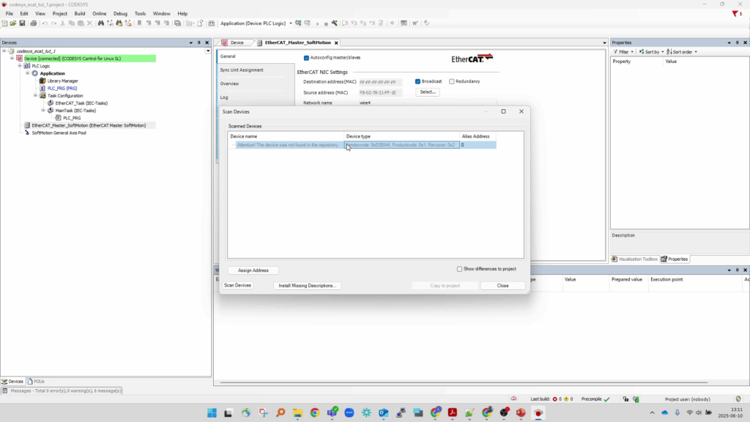
Task: Pin the Devices panel with the pin icon
Action: [x=199, y=42]
